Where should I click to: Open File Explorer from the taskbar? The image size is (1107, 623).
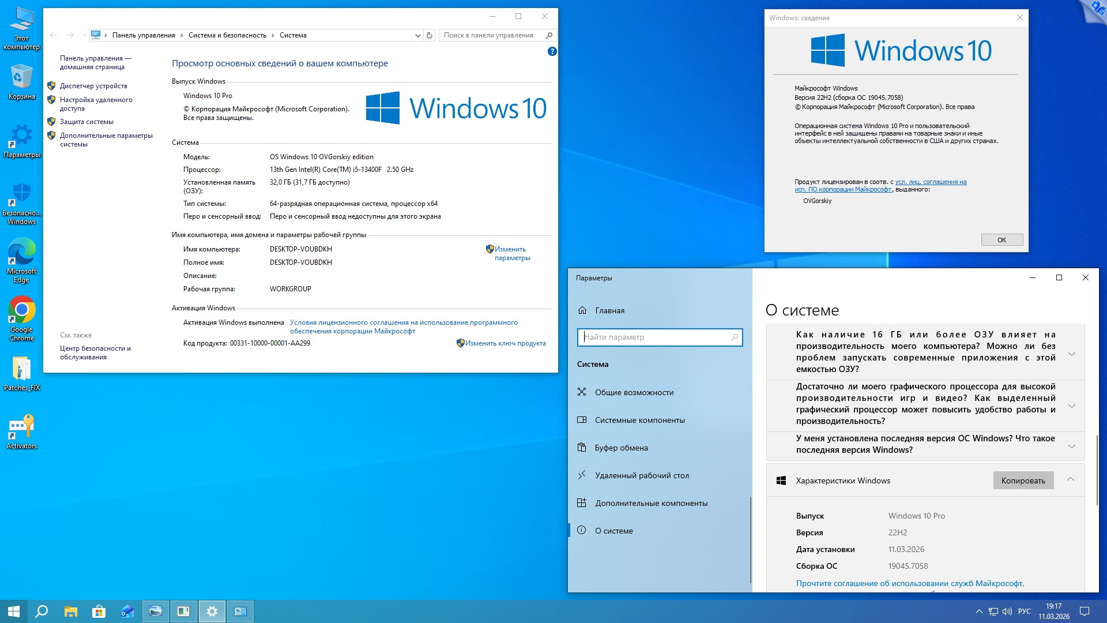coord(70,611)
